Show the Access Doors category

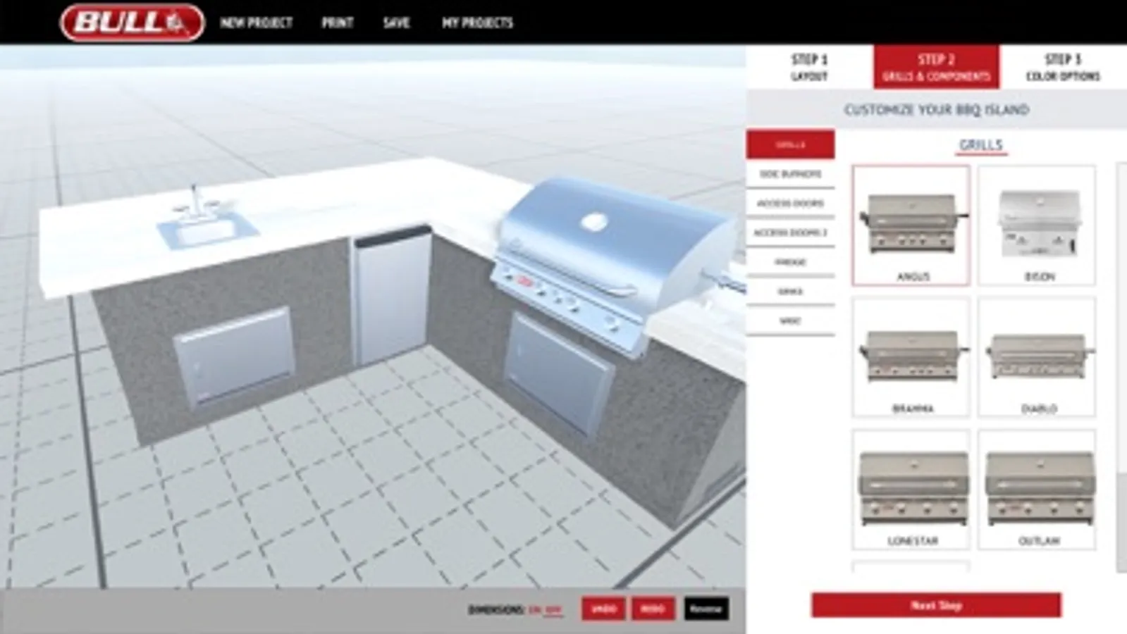pyautogui.click(x=791, y=204)
